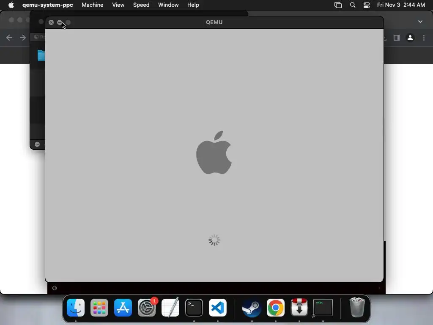Close the QEMU window

[51, 22]
